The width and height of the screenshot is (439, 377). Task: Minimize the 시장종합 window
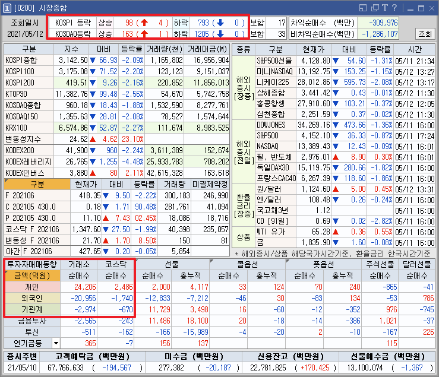410,9
